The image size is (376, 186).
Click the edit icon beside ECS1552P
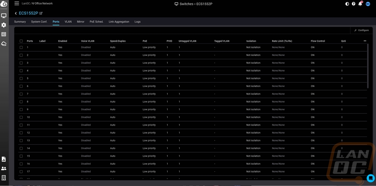pyautogui.click(x=41, y=13)
